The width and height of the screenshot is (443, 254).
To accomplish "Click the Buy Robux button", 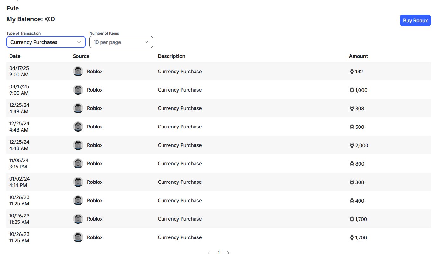I will tap(415, 20).
